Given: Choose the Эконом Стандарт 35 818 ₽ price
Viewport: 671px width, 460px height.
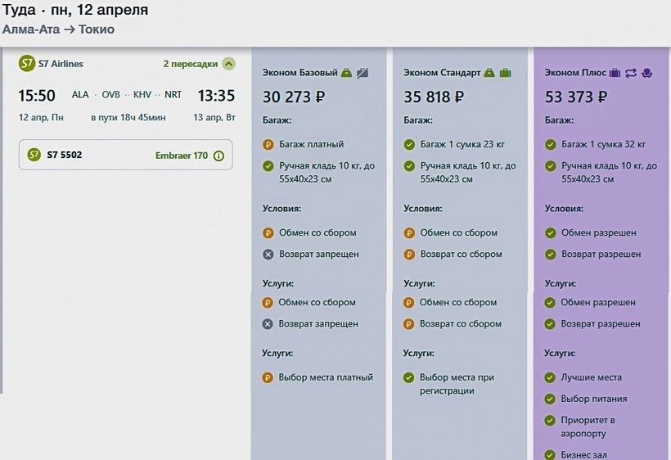Looking at the screenshot, I should pos(435,97).
